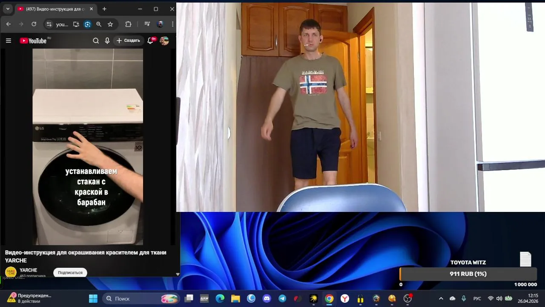Click the Создать create button
Viewport: 545px width, 307px height.
coord(128,41)
